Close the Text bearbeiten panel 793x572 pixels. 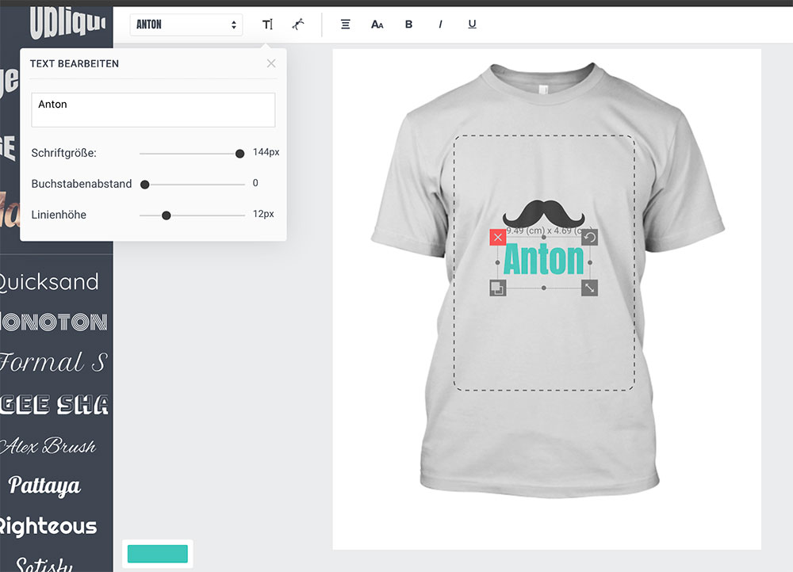coord(271,63)
